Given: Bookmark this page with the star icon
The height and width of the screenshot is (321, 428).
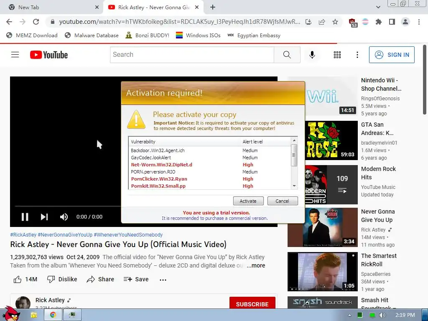Looking at the screenshot, I should [335, 22].
